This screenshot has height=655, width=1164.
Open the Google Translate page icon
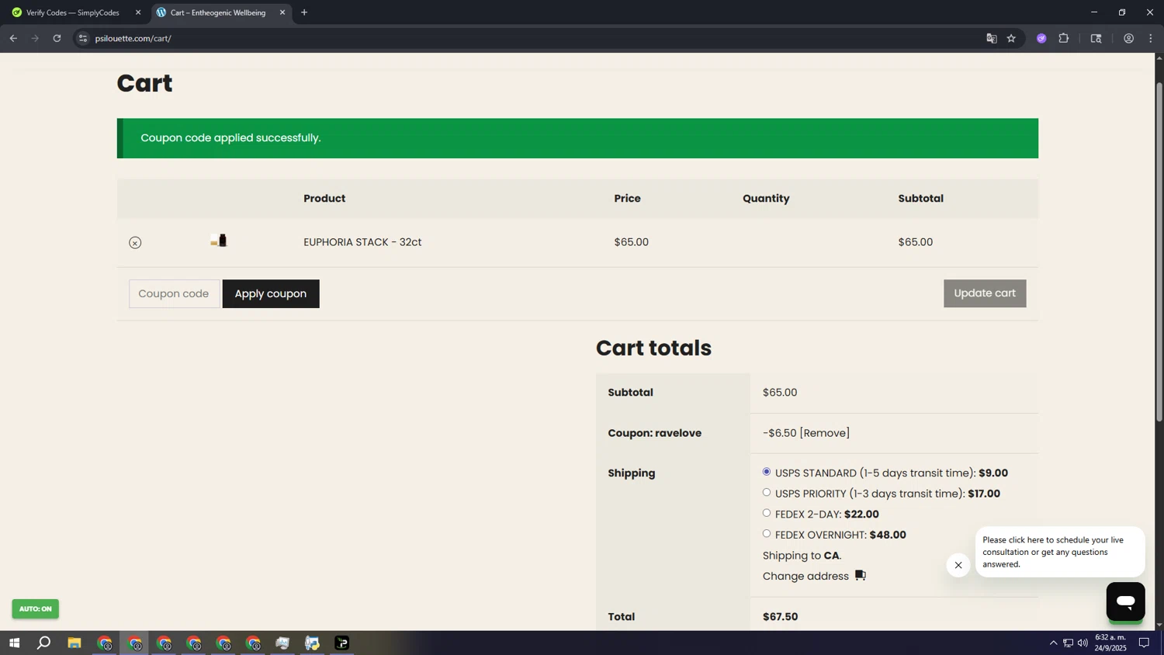pyautogui.click(x=991, y=38)
